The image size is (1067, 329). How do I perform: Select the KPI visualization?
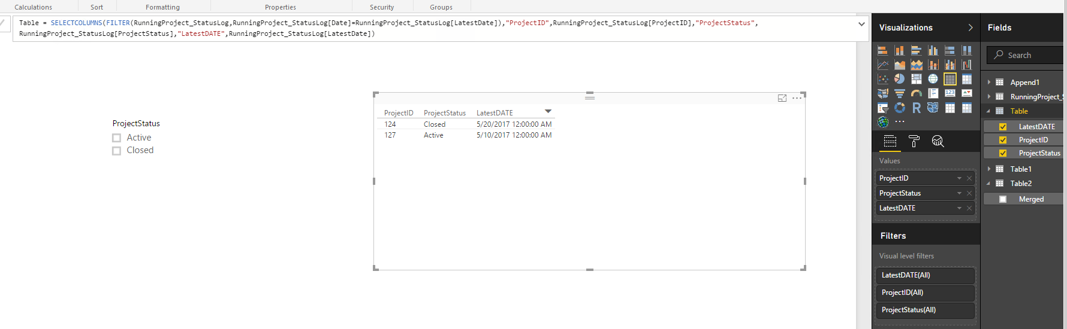point(967,93)
